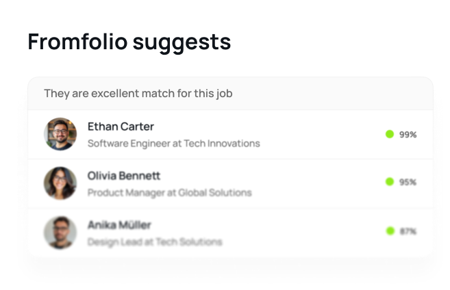The image size is (450, 290).
Task: Click the green dot beside 99%
Action: (x=390, y=134)
